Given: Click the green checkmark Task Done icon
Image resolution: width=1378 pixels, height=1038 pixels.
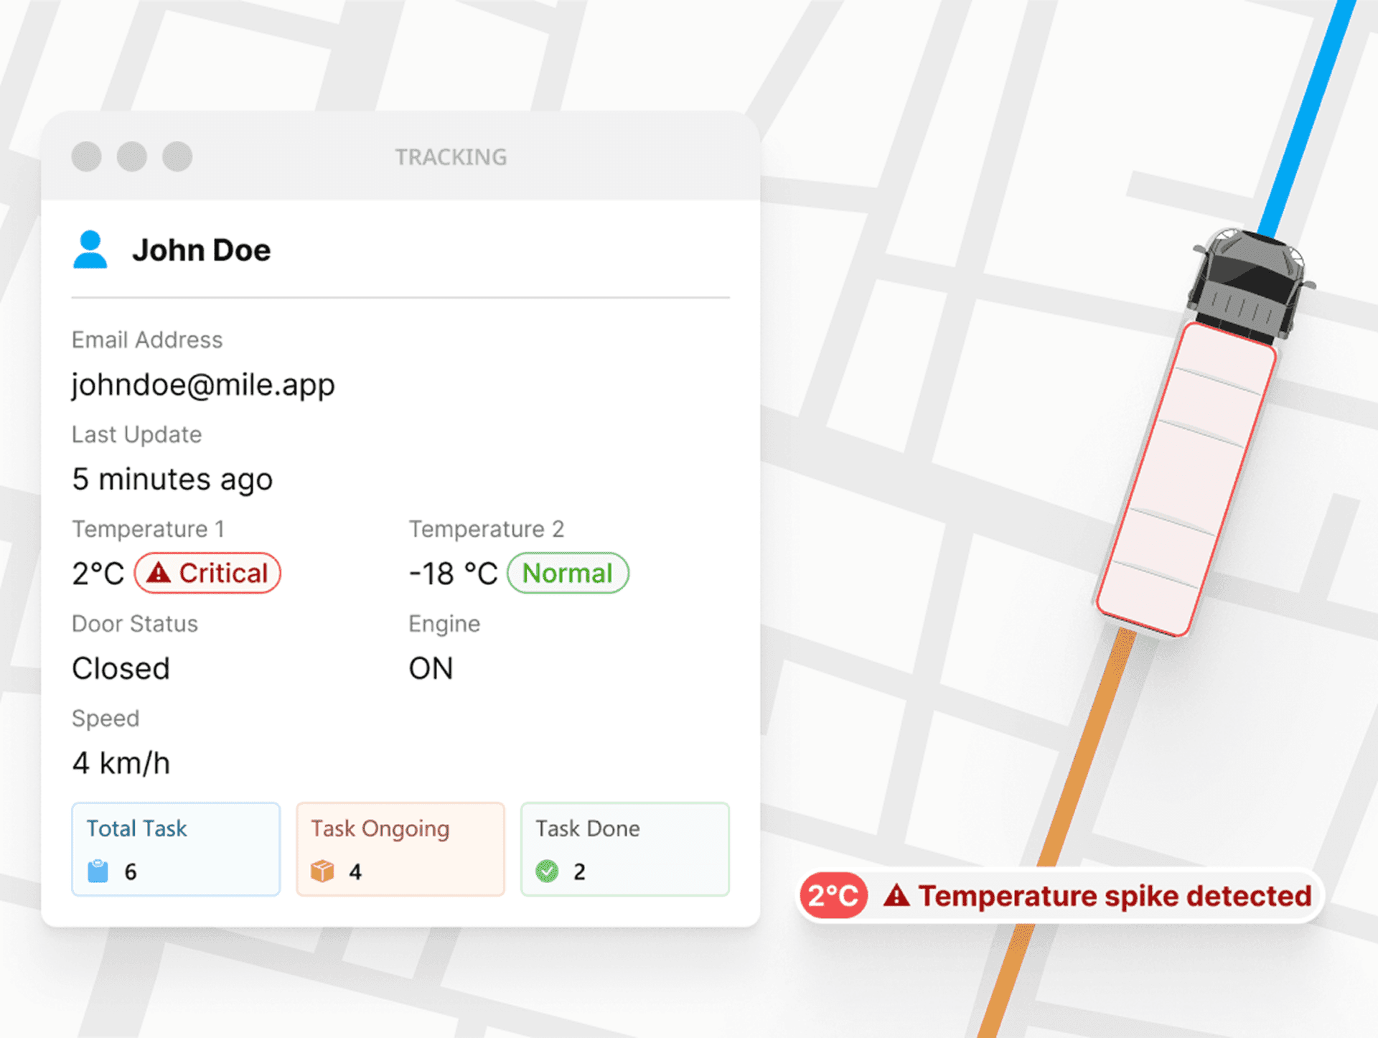Looking at the screenshot, I should click(547, 871).
